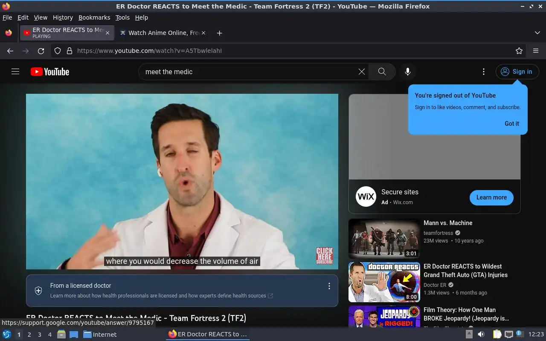The height and width of the screenshot is (341, 546).
Task: Click the Secure sites ad title
Action: point(400,192)
